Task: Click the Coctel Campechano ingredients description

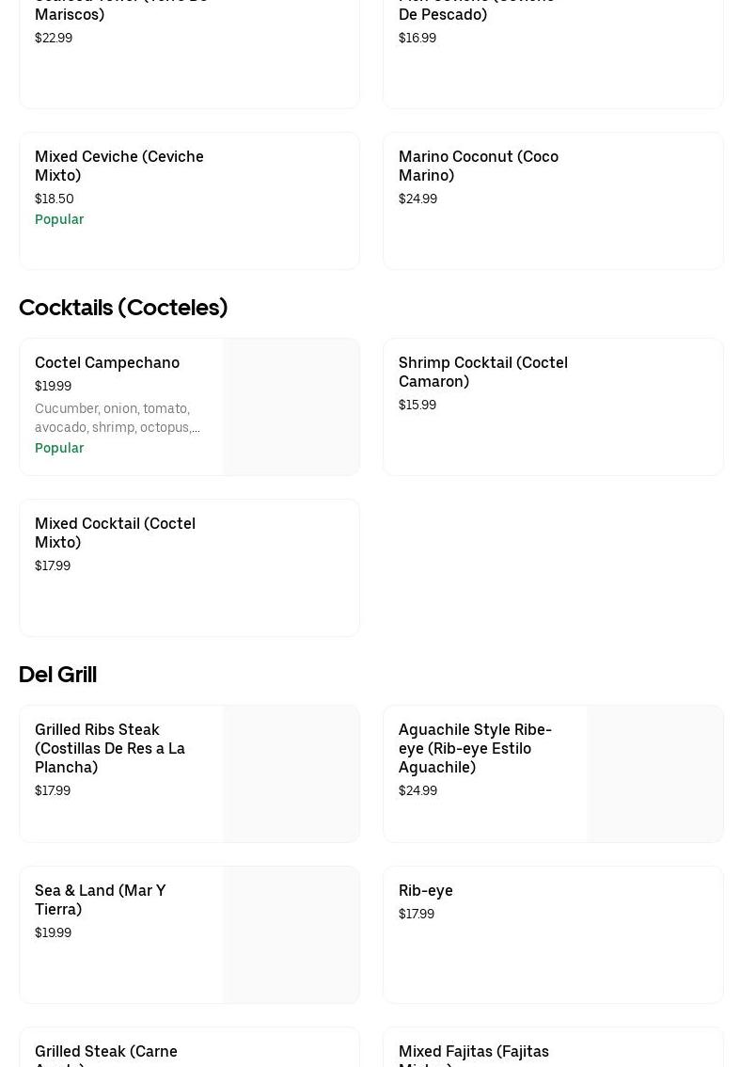Action: tap(118, 418)
